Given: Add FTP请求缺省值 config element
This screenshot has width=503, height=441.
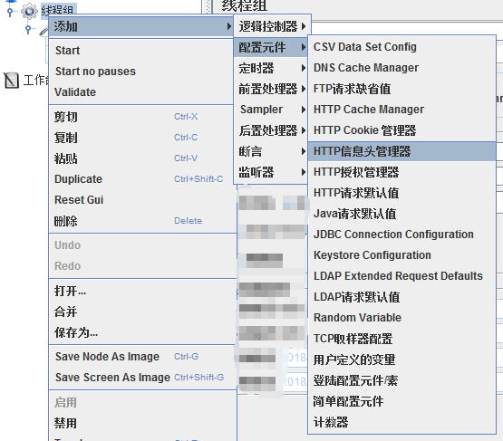Looking at the screenshot, I should [402, 89].
